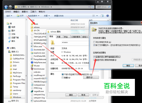Select the Users folder in tree
This screenshot has height=103, width=142.
pos(14,94)
